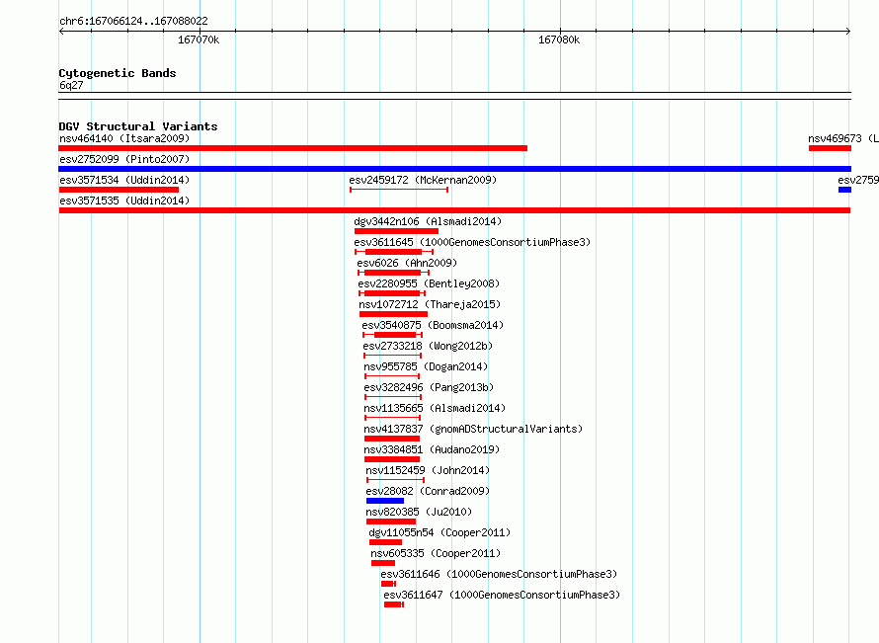Viewport: 879px width, 643px height.
Task: Open the esv3611647 (1000GenomesConsortiumPhase3) label
Action: pos(502,595)
